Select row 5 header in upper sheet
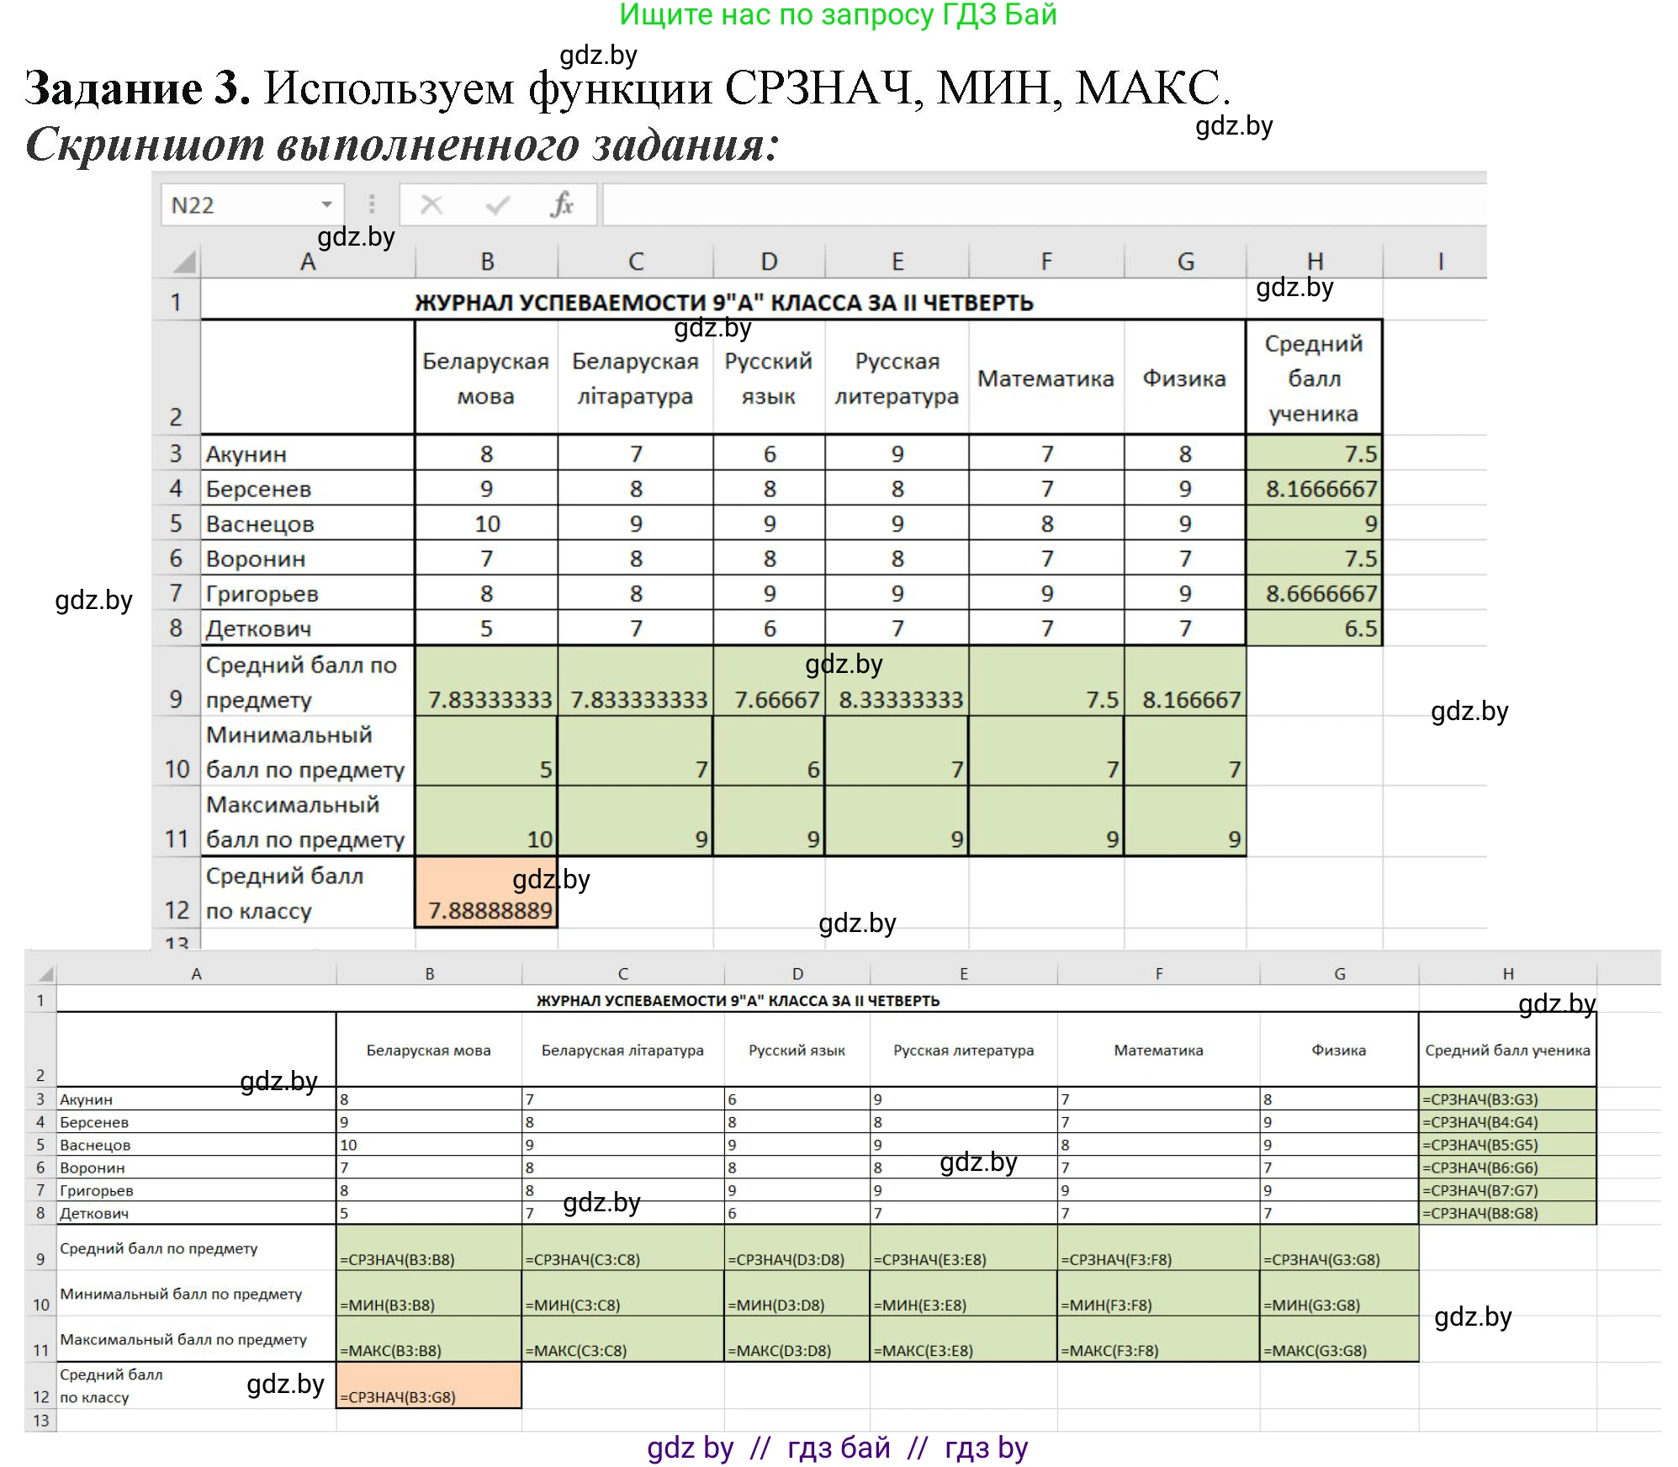The width and height of the screenshot is (1678, 1467). (x=176, y=523)
